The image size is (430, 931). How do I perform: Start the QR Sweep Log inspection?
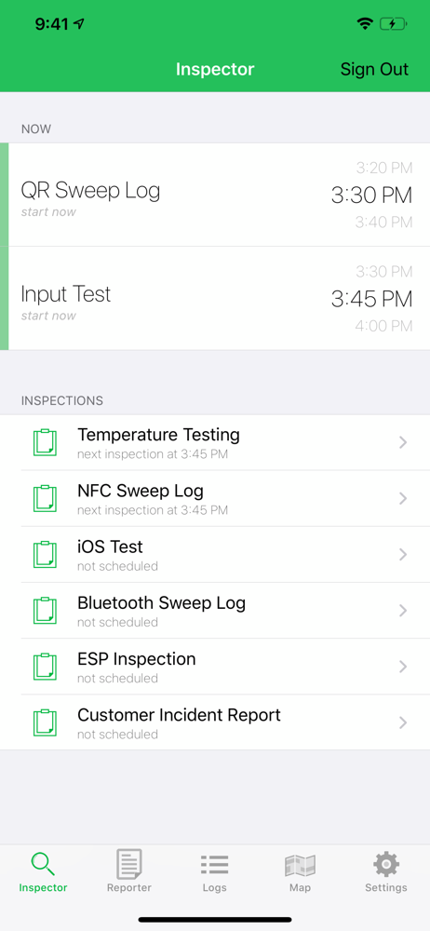(215, 195)
